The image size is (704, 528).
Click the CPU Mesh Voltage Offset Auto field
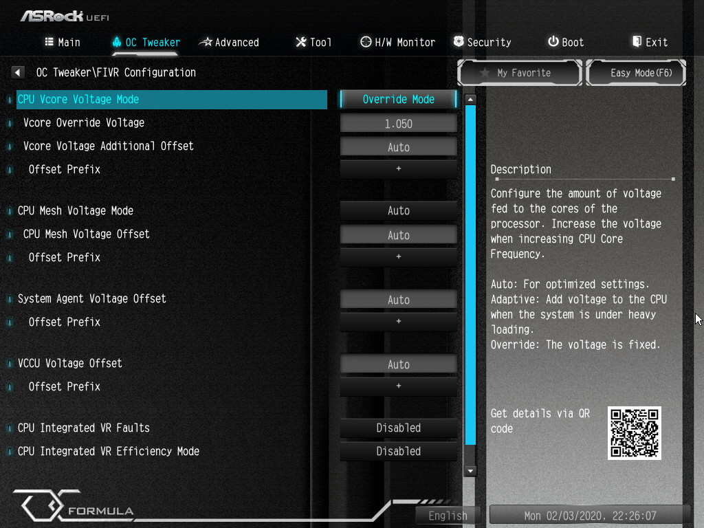click(399, 235)
